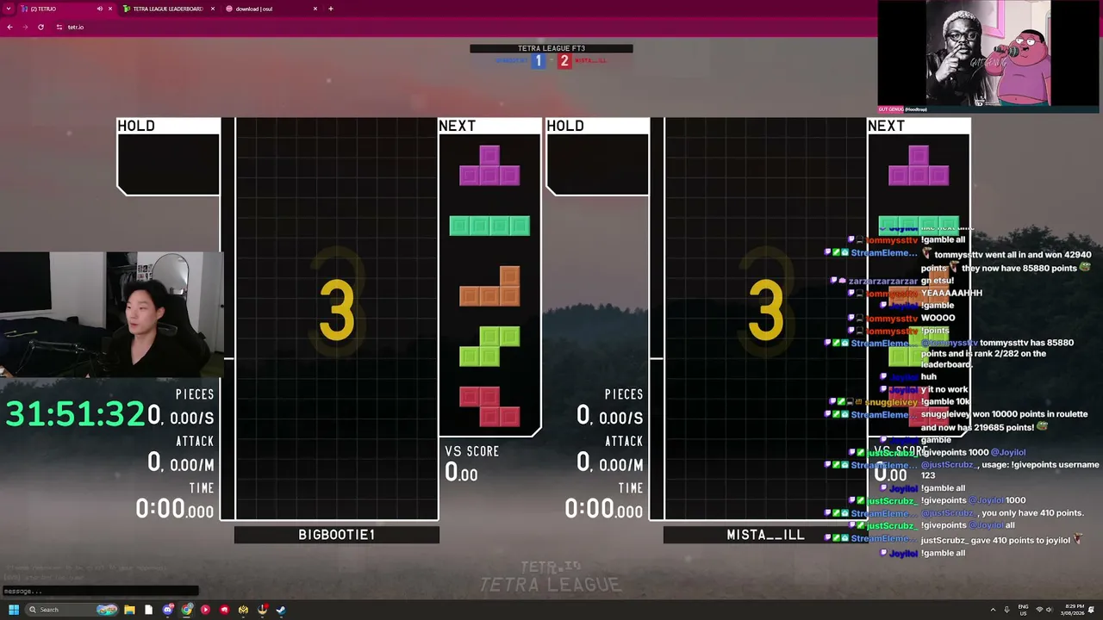Open the app left of Steam in taskbar
The image size is (1103, 620).
(x=262, y=610)
